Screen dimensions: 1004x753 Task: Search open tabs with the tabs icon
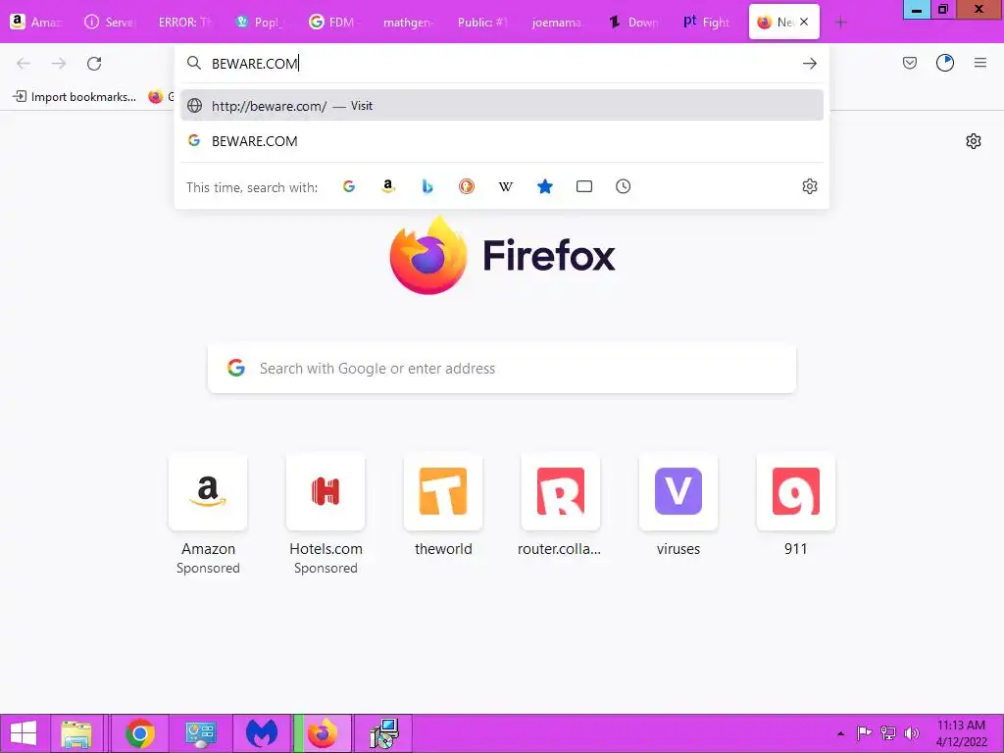pyautogui.click(x=584, y=186)
